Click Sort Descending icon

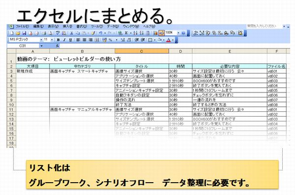click(x=142, y=33)
